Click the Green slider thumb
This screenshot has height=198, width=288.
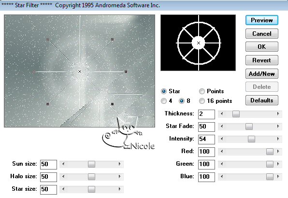tap(270, 164)
